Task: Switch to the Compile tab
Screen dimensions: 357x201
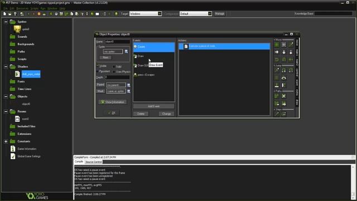Action: click(x=79, y=161)
